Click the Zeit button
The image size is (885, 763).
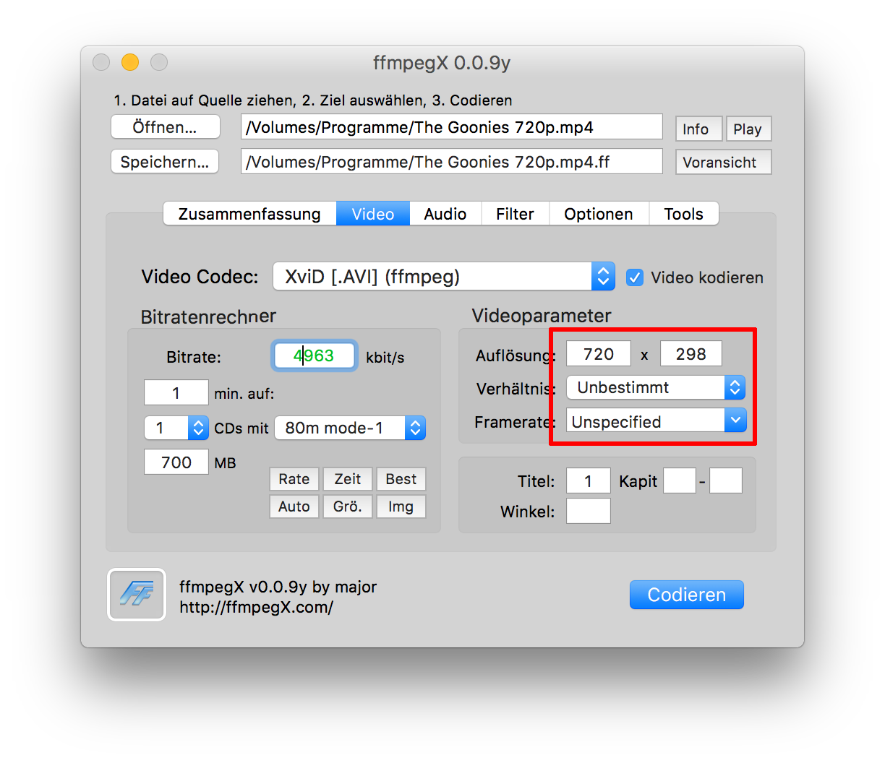click(348, 479)
